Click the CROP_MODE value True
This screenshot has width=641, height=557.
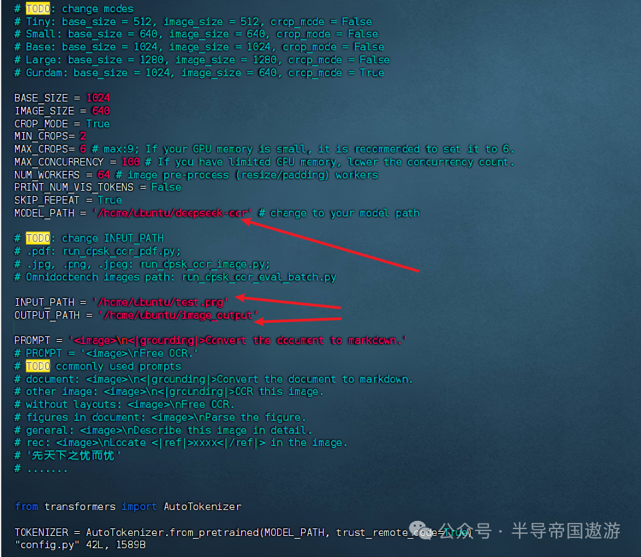coord(97,124)
